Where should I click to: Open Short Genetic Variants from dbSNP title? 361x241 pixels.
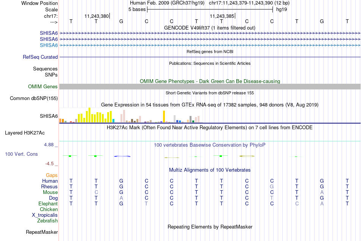pos(210,93)
